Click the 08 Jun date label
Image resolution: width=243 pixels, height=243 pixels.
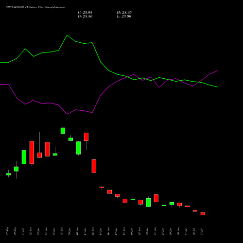tap(62, 231)
